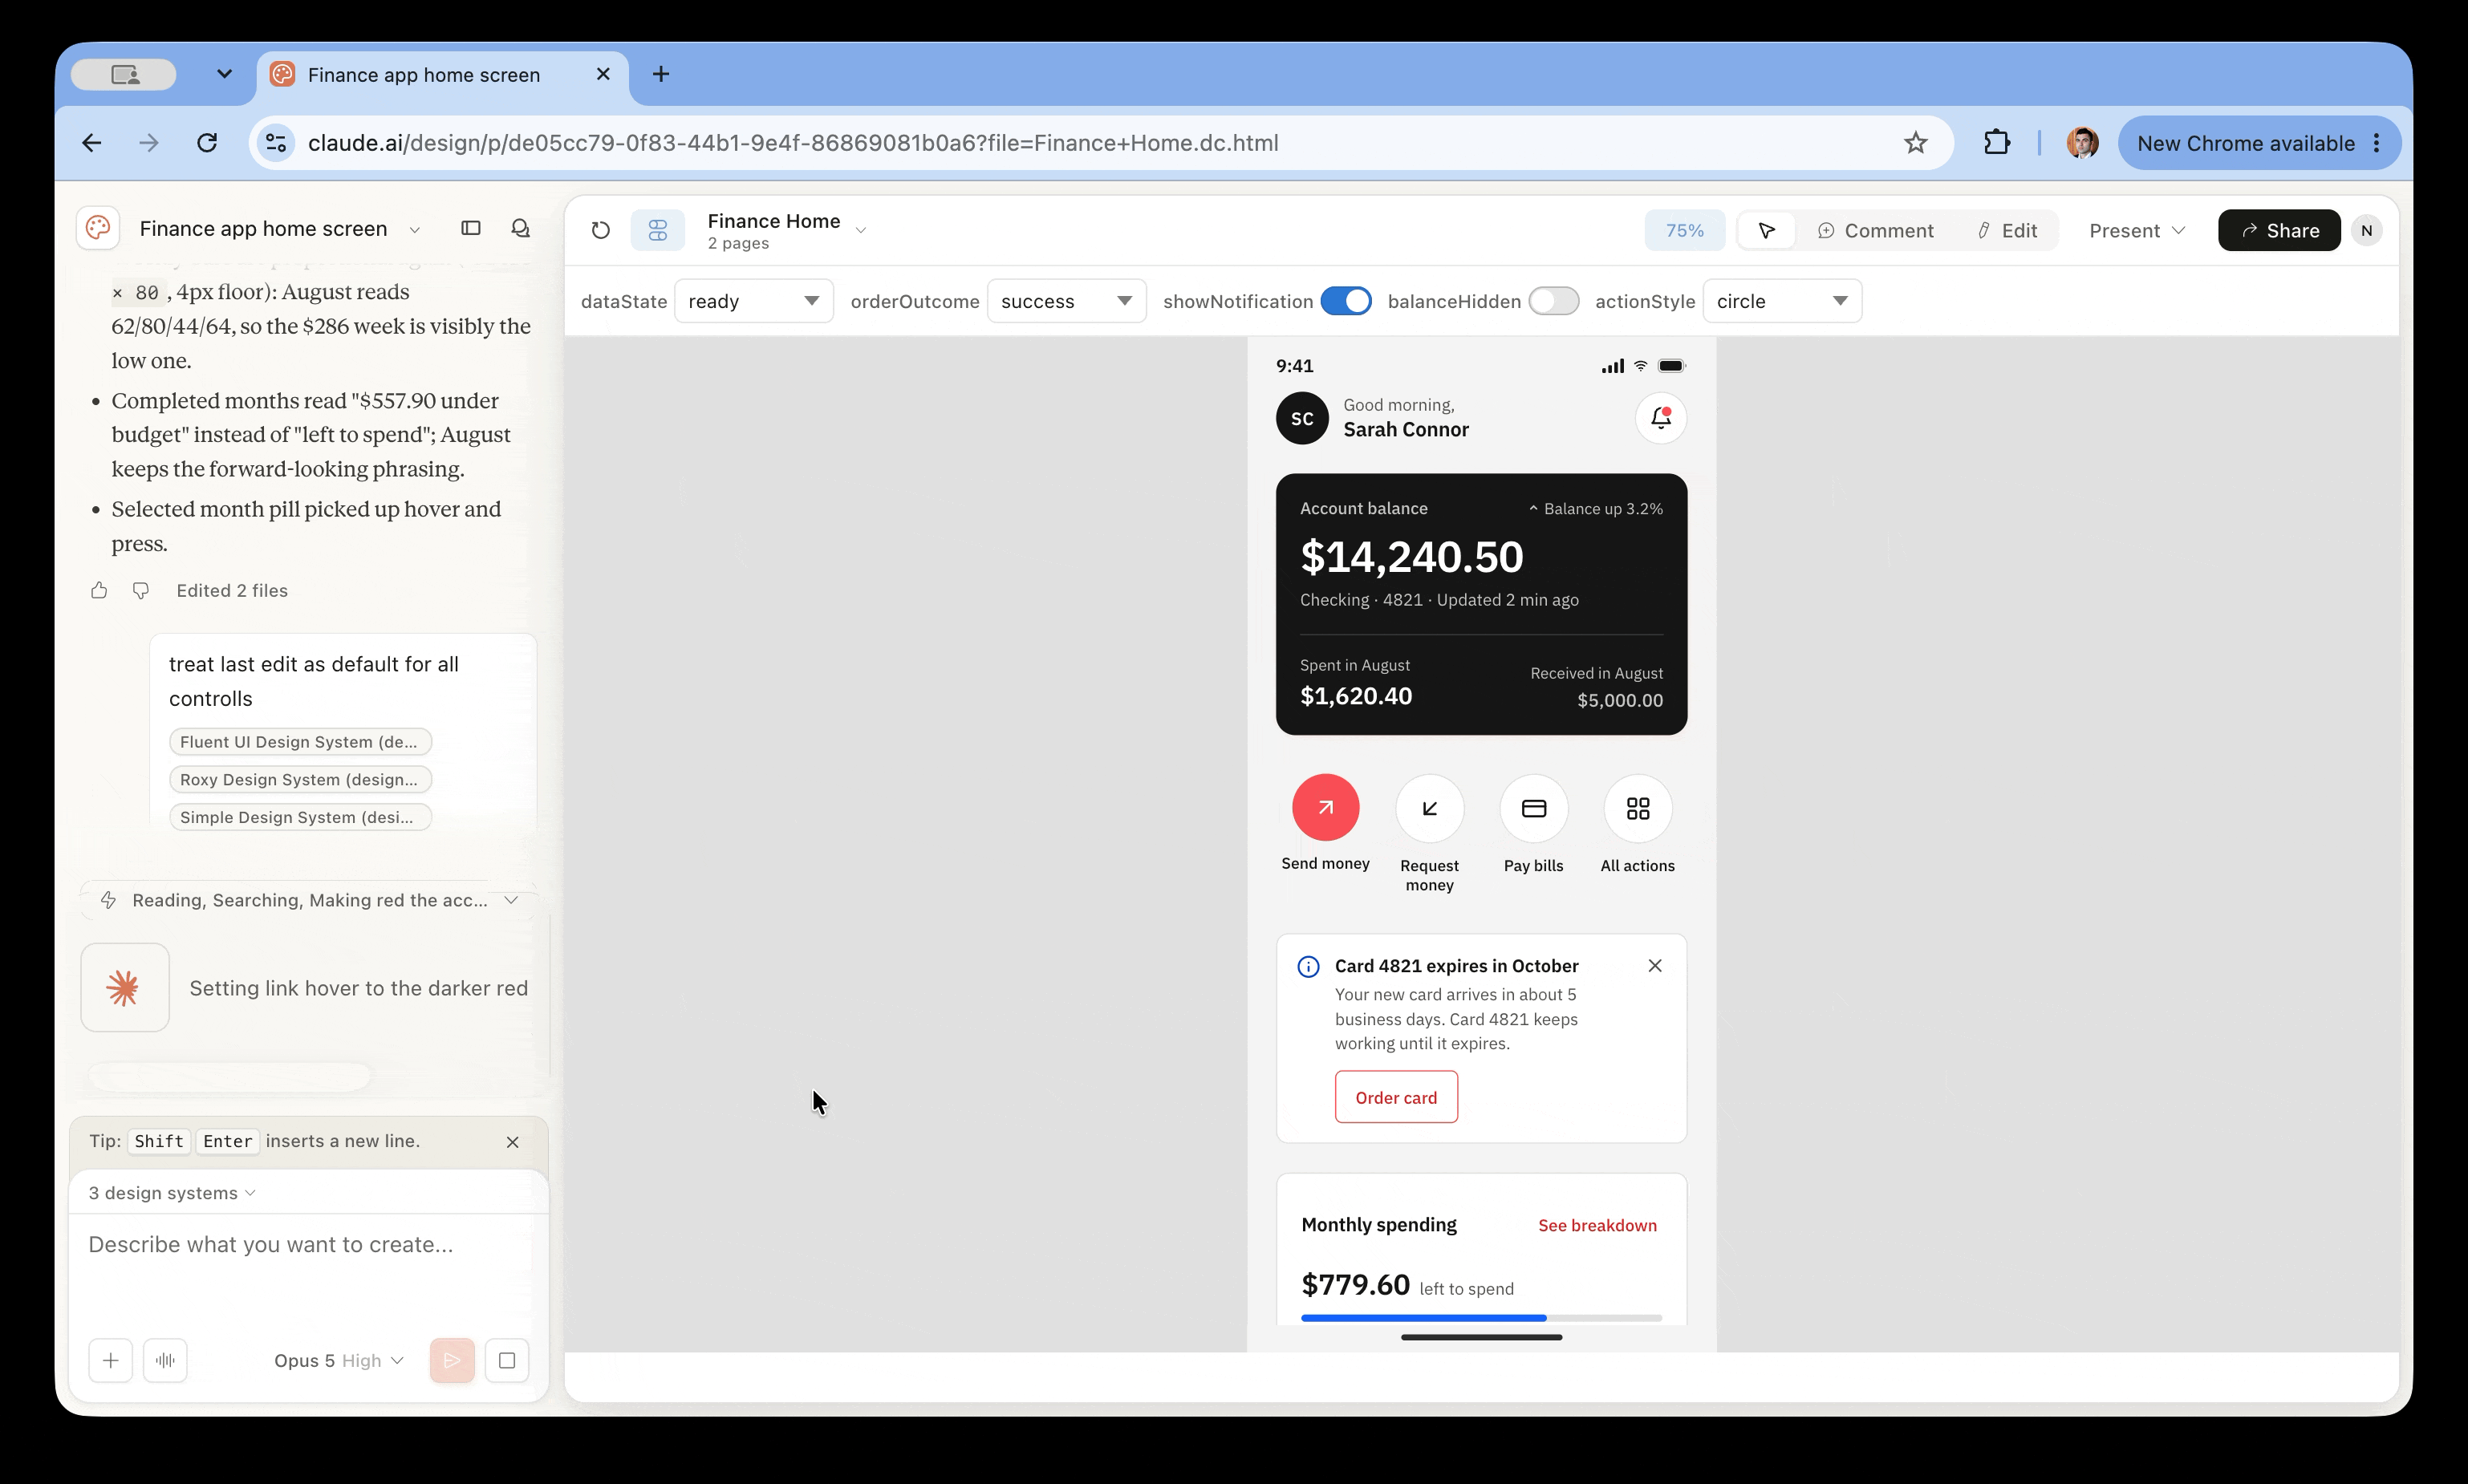Open the Chrome profile avatar

click(2083, 142)
